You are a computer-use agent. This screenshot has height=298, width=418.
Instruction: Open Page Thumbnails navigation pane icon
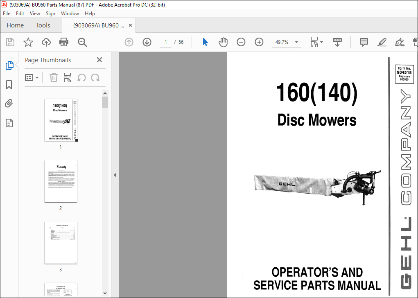pos(9,65)
